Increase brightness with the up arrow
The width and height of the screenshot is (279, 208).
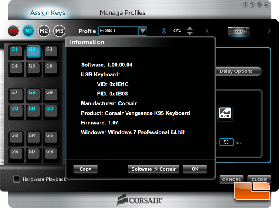190,29
